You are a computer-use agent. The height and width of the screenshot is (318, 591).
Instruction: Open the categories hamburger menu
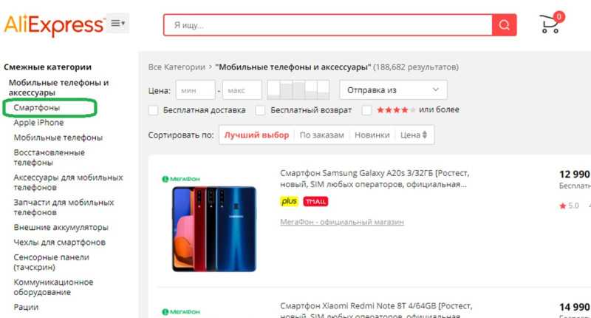click(117, 24)
